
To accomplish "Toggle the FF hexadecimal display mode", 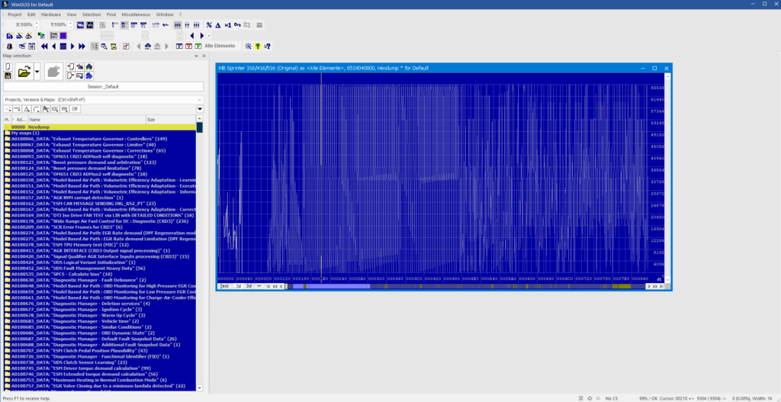I will (188, 25).
